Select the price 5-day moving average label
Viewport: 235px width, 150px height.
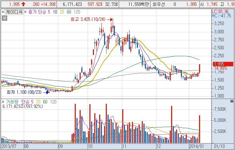[x=49, y=12]
